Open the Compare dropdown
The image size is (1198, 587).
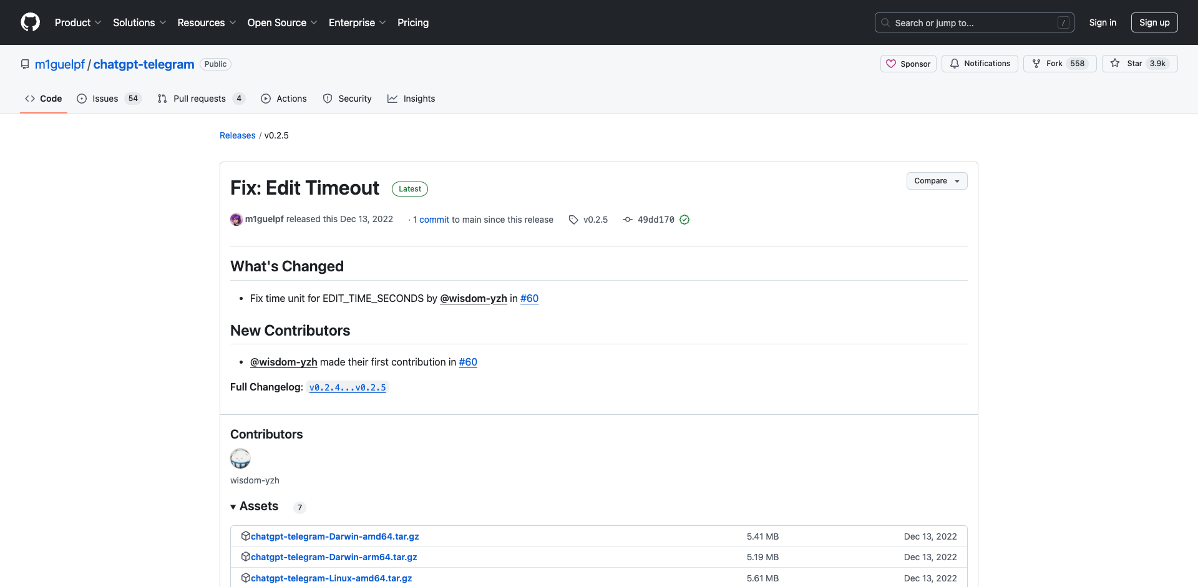[937, 181]
